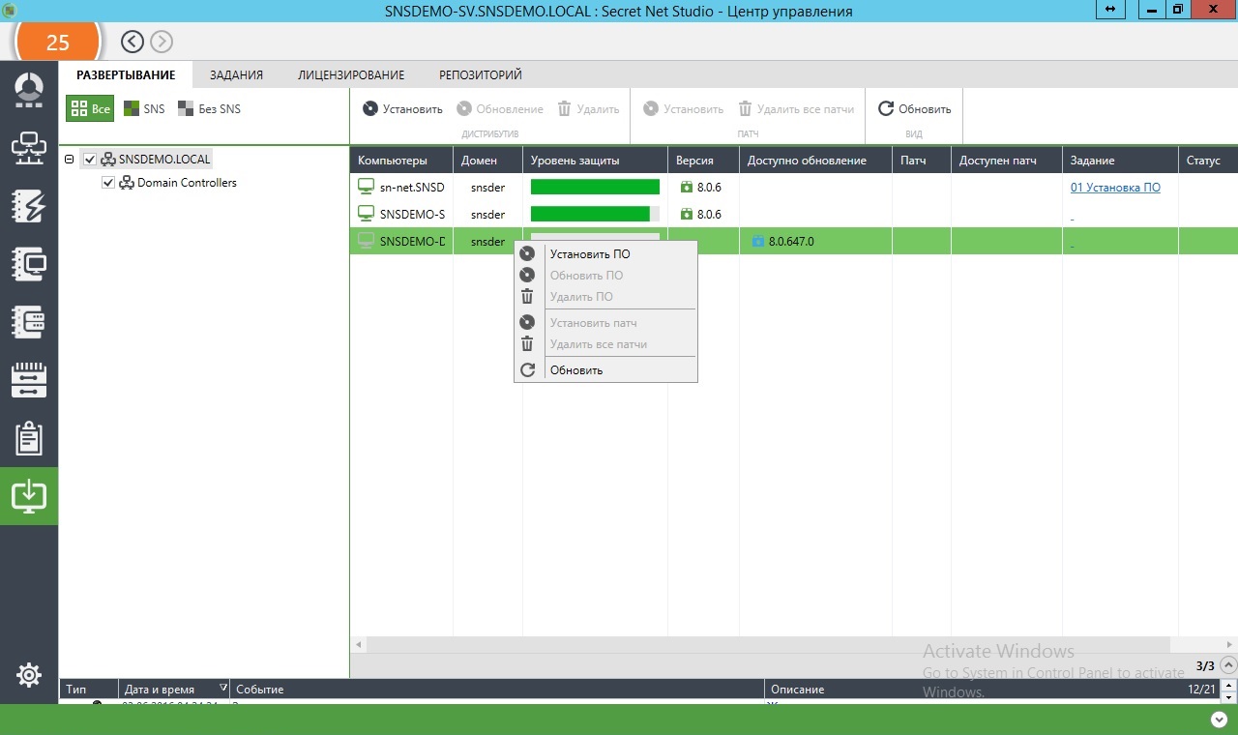Click the Установить button in the Патч group
The image size is (1238, 735).
pos(683,109)
